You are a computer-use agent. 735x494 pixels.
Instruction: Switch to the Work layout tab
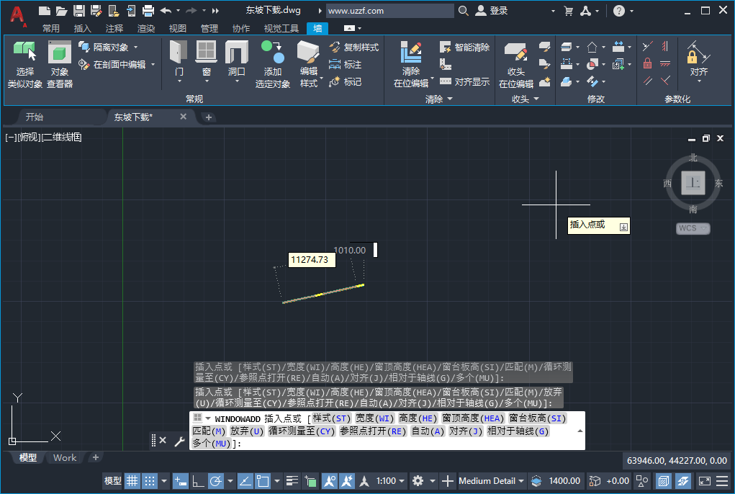[x=65, y=458]
